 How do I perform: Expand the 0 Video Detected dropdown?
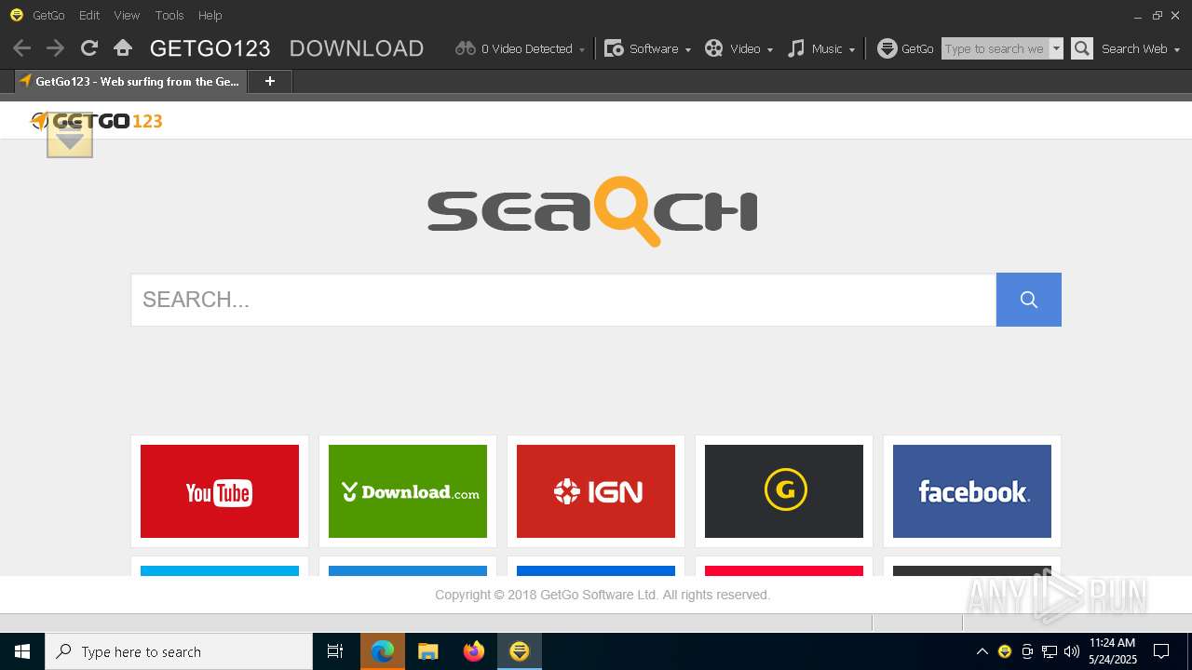click(x=582, y=49)
